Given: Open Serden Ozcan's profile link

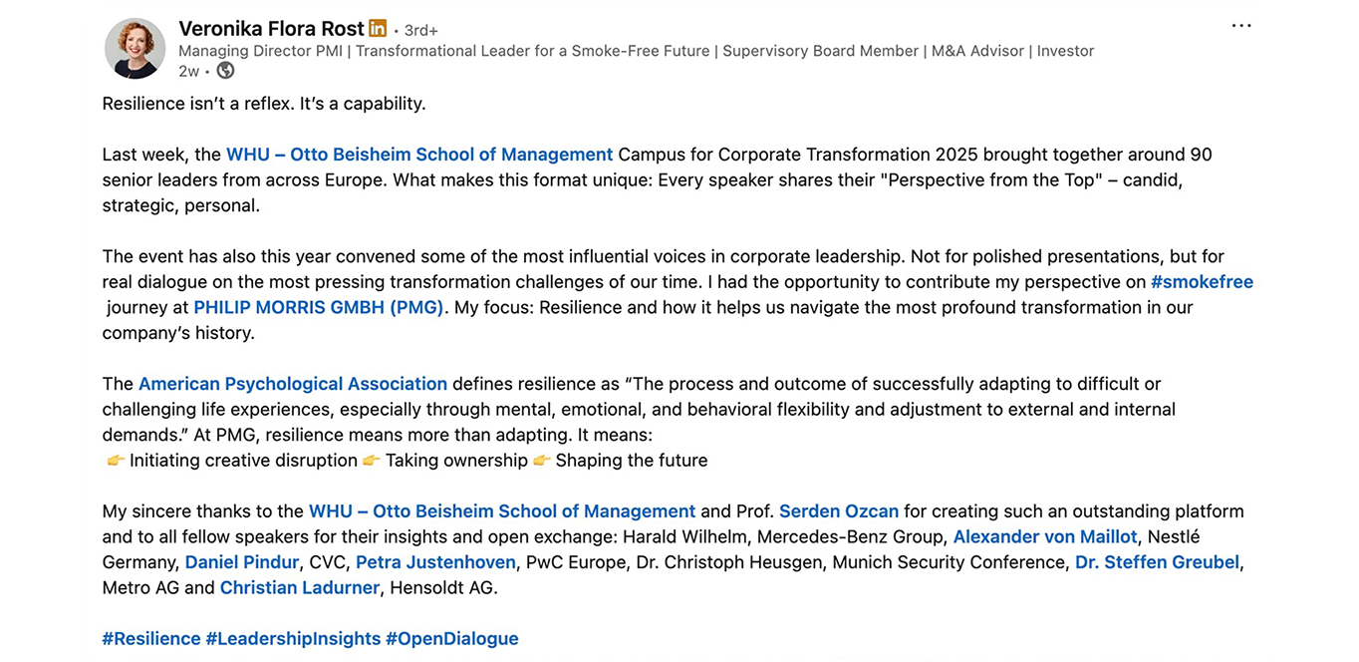Looking at the screenshot, I should point(839,511).
